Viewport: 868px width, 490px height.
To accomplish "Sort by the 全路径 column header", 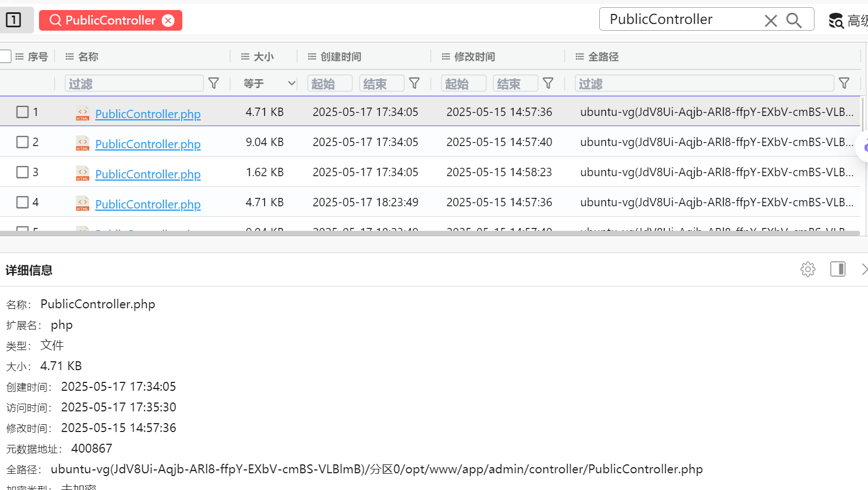I will pyautogui.click(x=603, y=57).
